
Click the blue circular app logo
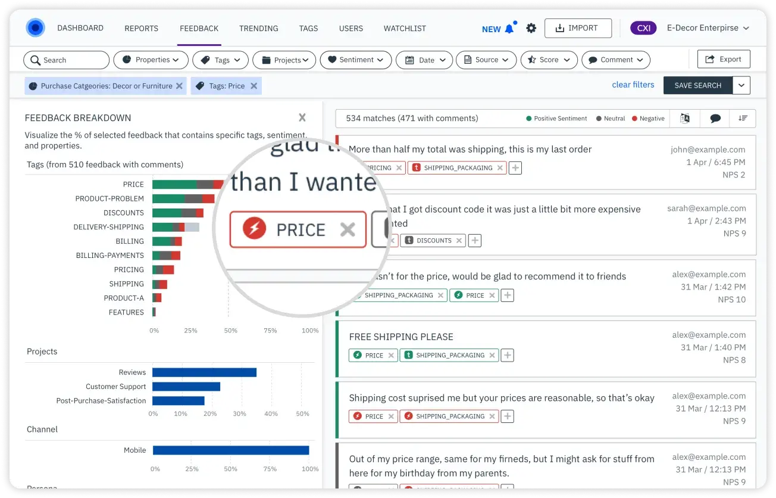click(x=36, y=28)
